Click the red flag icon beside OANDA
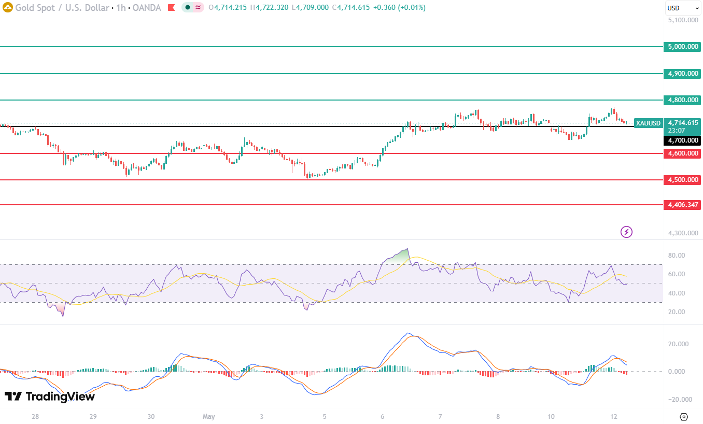This screenshot has height=424, width=703. pyautogui.click(x=172, y=8)
